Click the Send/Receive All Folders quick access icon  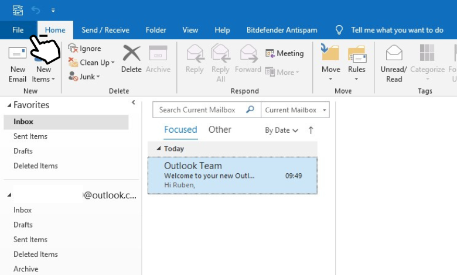pos(18,10)
